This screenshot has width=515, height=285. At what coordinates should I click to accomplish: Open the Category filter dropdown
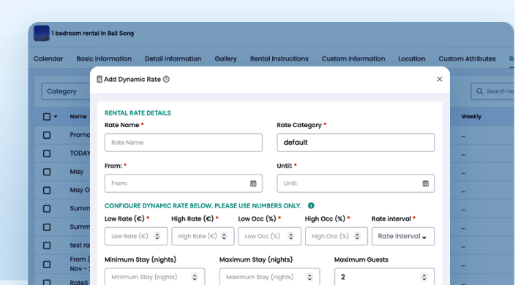66,91
